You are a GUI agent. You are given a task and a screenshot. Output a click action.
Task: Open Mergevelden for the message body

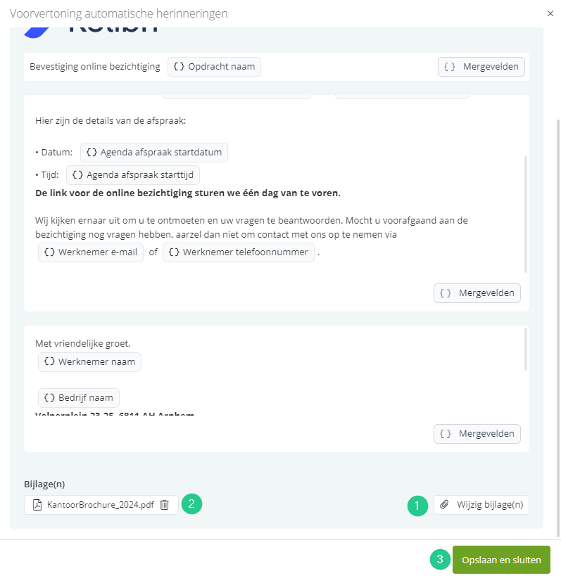(x=477, y=293)
